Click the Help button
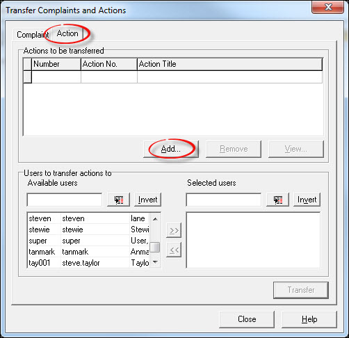 pyautogui.click(x=309, y=319)
